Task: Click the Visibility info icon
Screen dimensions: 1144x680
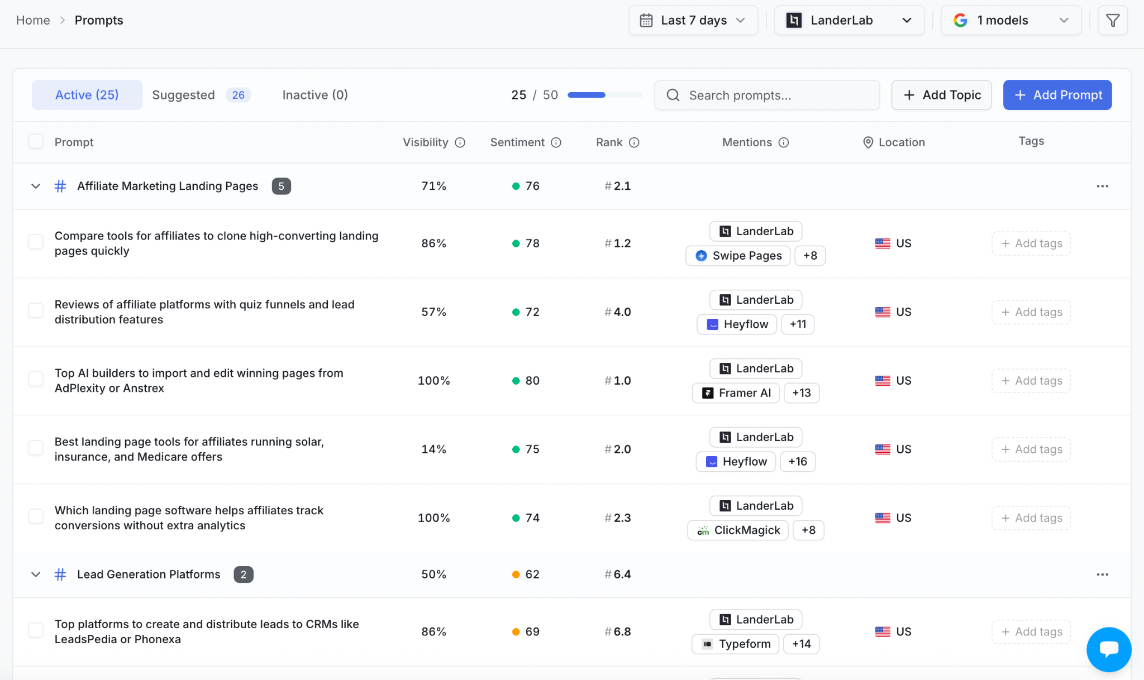Action: click(x=460, y=142)
